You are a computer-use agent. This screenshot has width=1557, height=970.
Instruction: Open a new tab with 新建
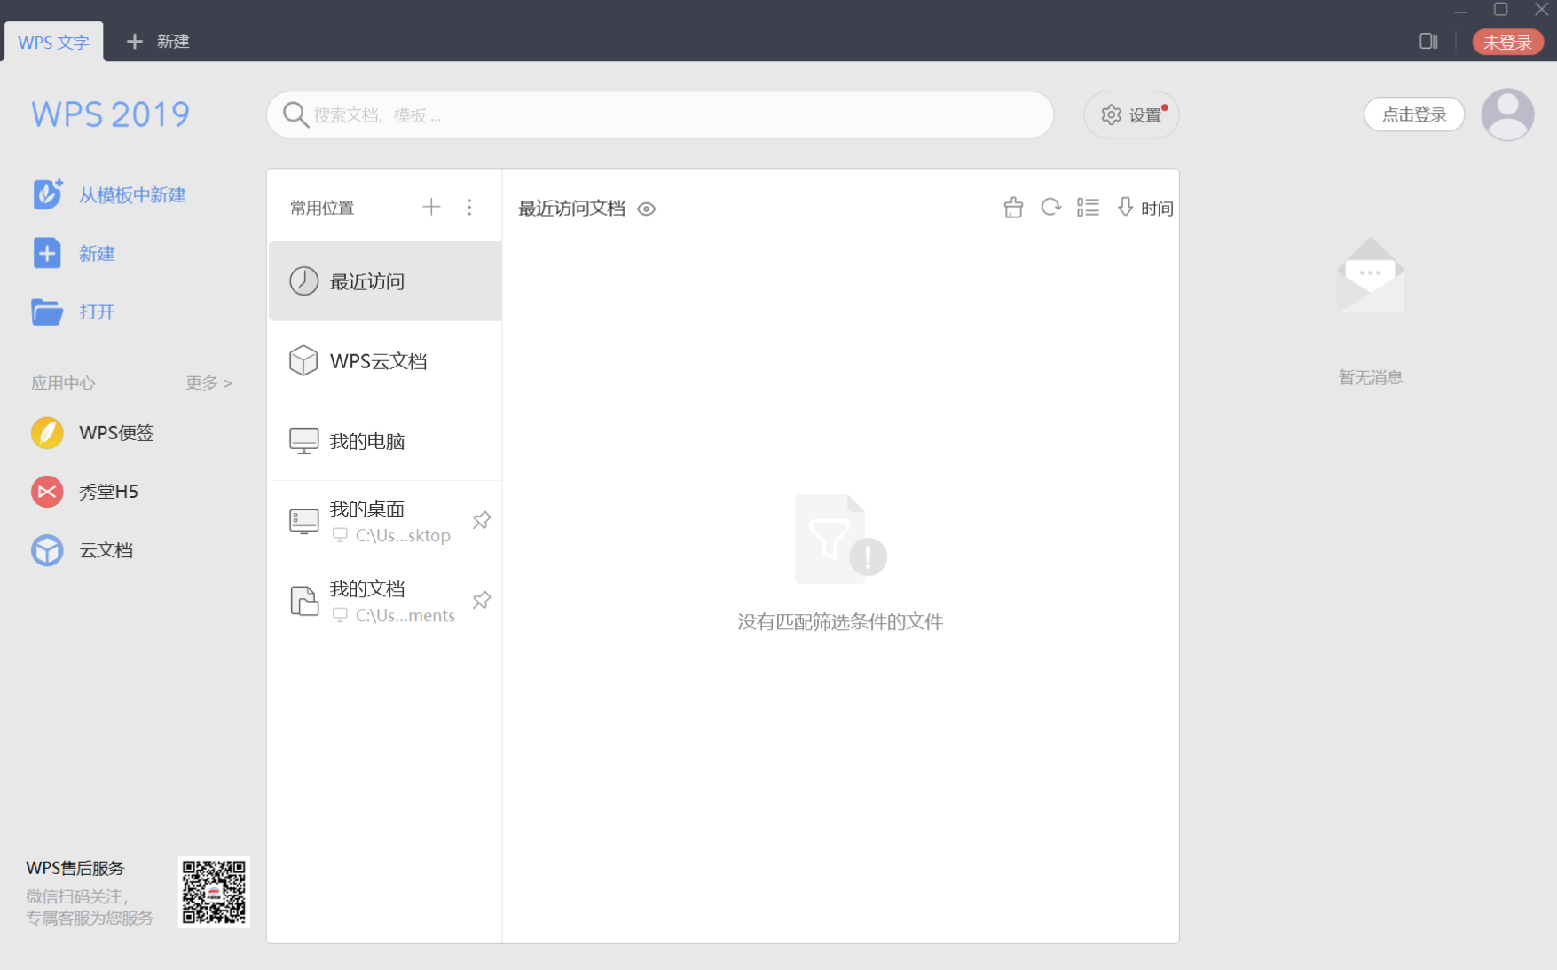(158, 42)
